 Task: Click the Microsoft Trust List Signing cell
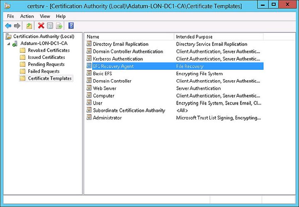[x=218, y=118]
